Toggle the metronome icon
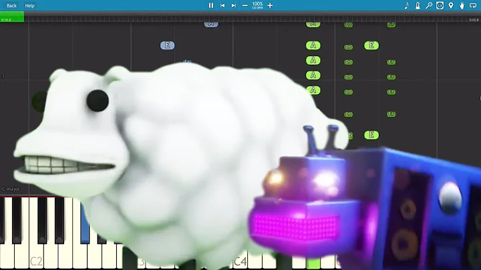The height and width of the screenshot is (270, 481). [x=418, y=5]
